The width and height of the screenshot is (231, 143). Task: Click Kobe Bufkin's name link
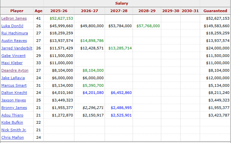coord(12,122)
